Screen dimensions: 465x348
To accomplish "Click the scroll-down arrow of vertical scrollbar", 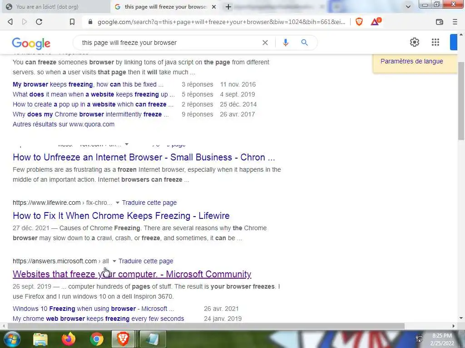I will point(461,318).
